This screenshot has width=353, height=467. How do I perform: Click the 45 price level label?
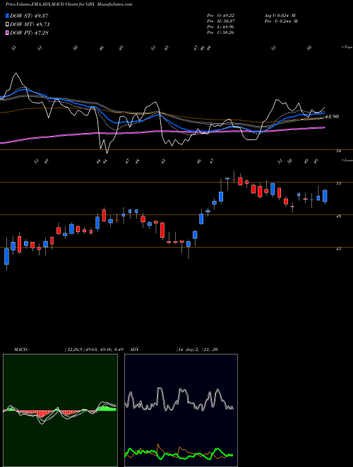point(338,249)
